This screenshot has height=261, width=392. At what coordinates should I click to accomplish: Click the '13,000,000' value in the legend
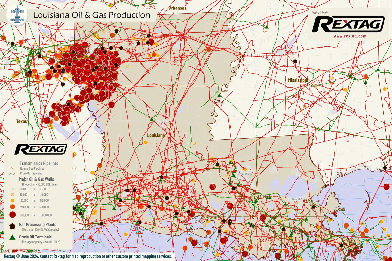point(45,215)
